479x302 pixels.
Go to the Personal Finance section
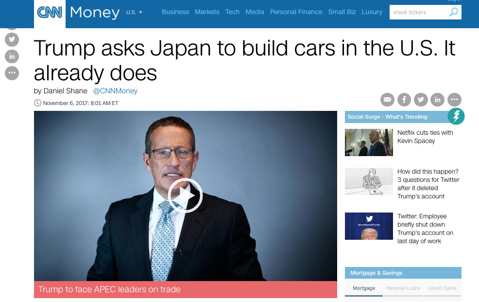(x=296, y=12)
